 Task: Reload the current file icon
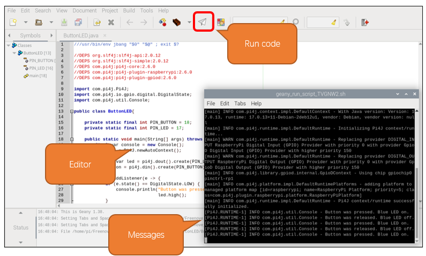[x=97, y=22]
